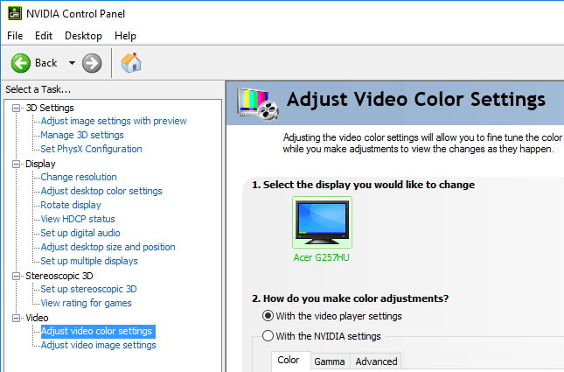The image size is (564, 372).
Task: Open Rotate display task
Action: click(x=71, y=206)
